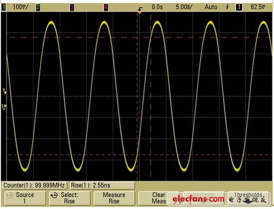Open the Select: Rise measurement selector
The height and width of the screenshot is (209, 274).
click(x=70, y=198)
